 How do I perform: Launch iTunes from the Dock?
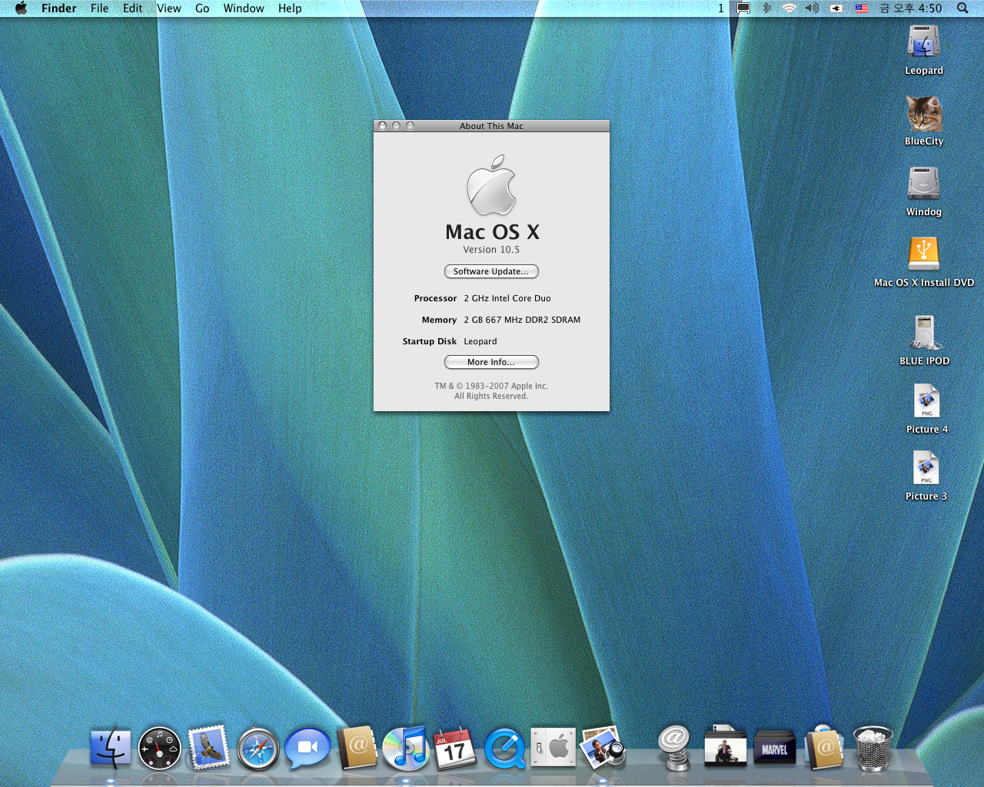pyautogui.click(x=407, y=748)
